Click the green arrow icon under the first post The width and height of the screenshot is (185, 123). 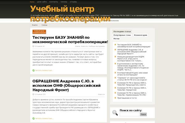[34, 70]
